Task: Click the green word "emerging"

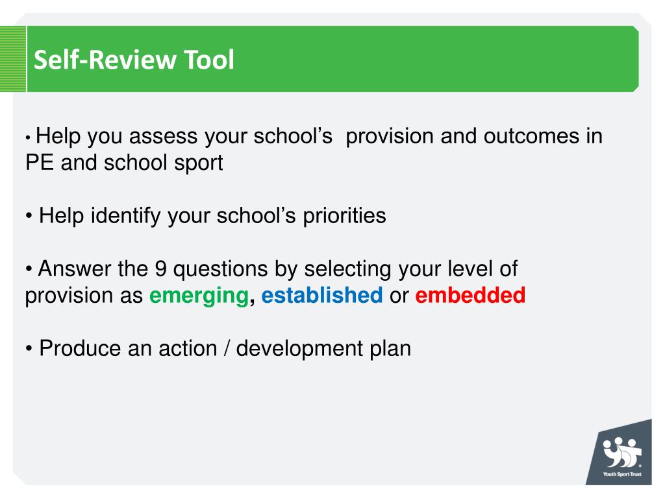Action: pyautogui.click(x=199, y=296)
